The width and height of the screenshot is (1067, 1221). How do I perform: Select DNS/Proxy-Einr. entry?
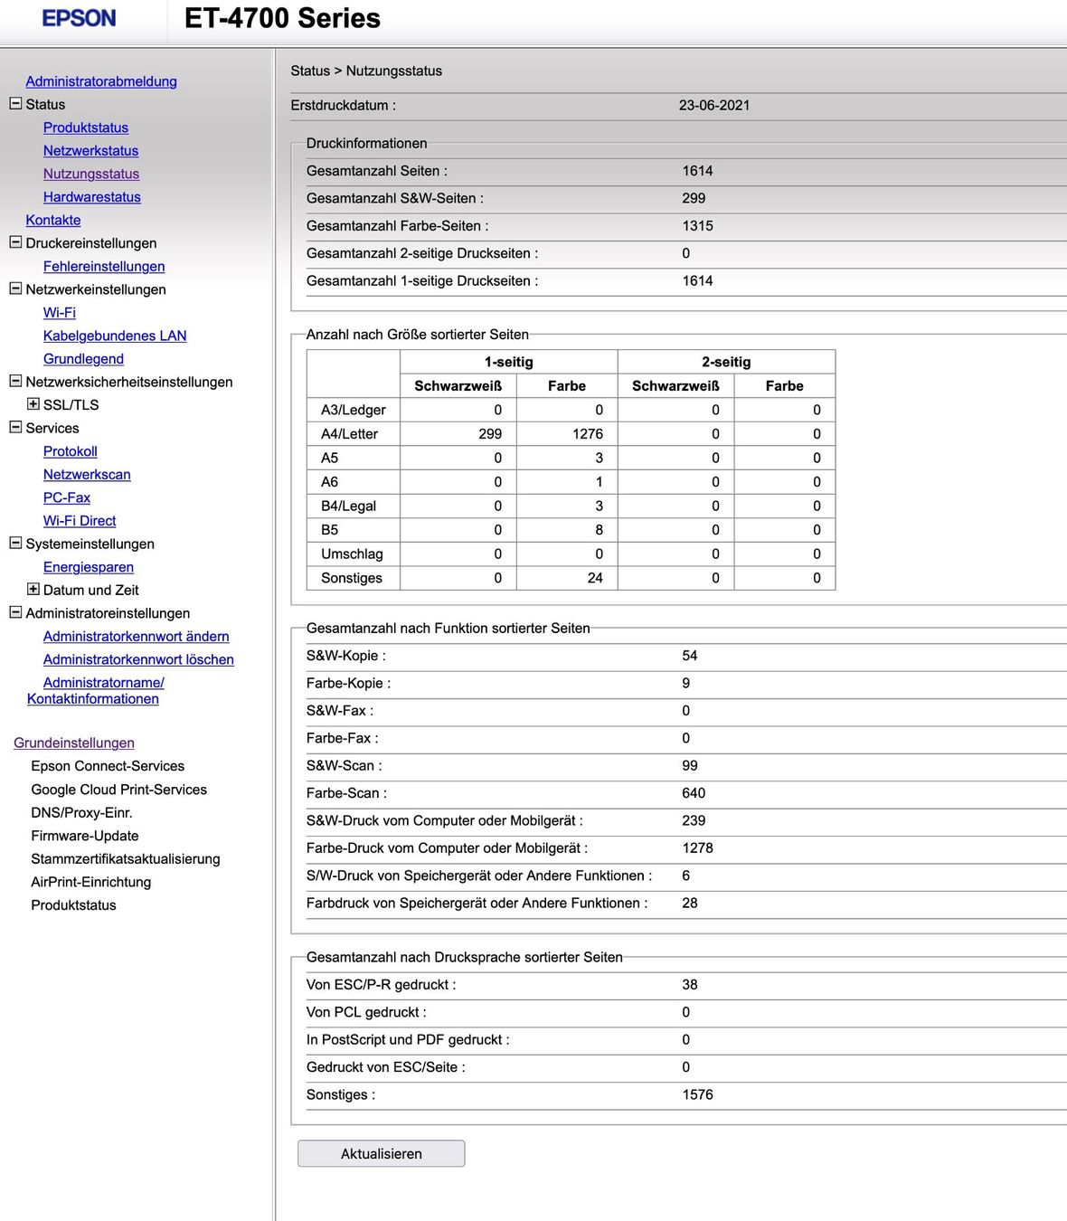[x=82, y=812]
